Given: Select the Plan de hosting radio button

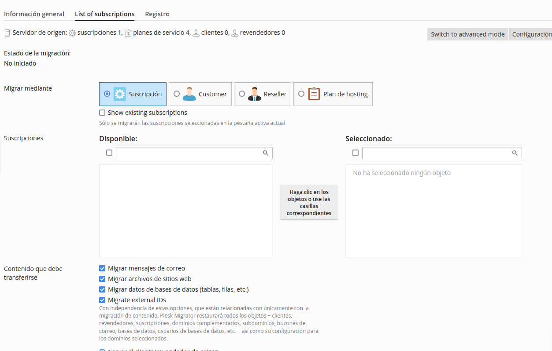Looking at the screenshot, I should 301,94.
